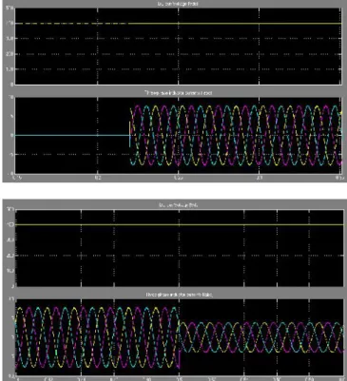Click the three-phase inductor current title in the top scope figure
The width and height of the screenshot is (347, 381).
(x=179, y=93)
